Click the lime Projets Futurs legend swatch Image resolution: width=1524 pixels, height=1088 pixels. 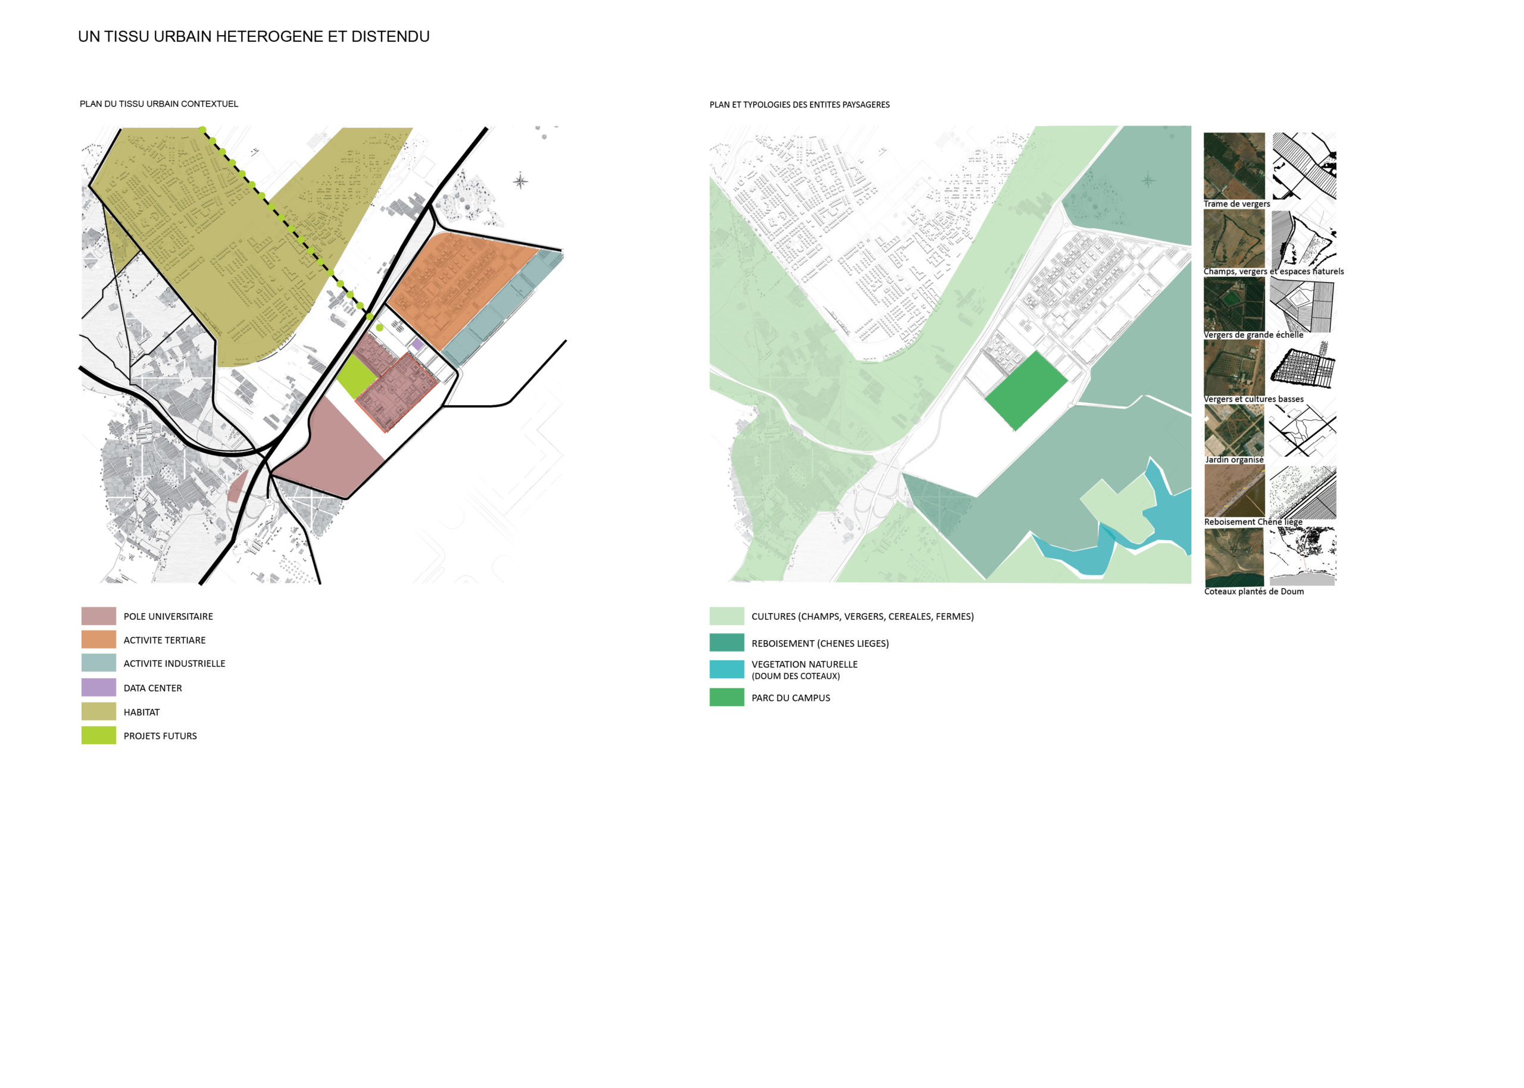tap(99, 735)
